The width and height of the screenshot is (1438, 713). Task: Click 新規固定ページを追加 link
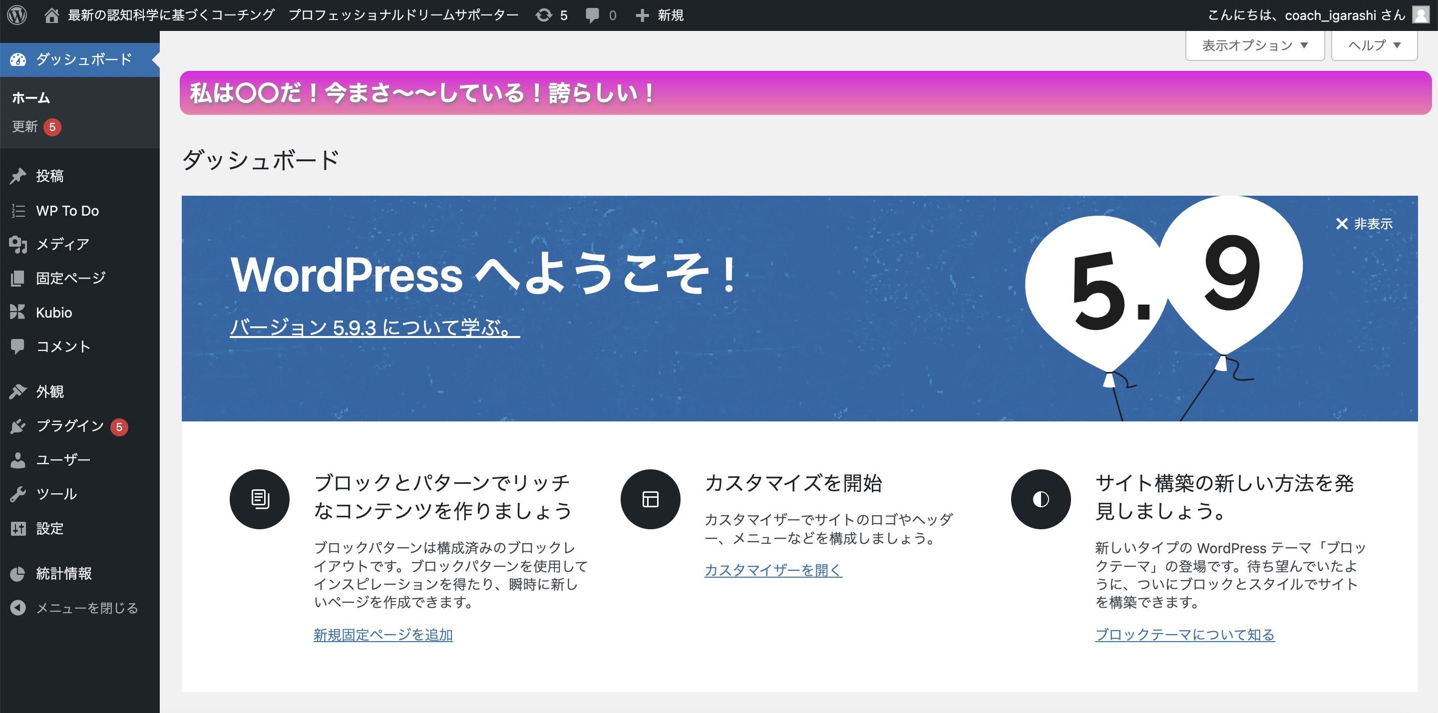click(383, 635)
